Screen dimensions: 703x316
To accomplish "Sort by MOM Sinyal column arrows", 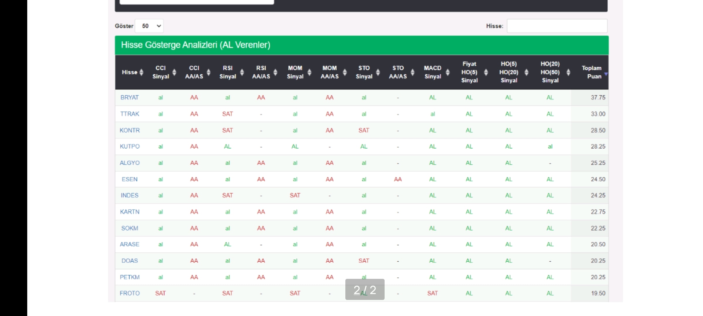I will coord(309,72).
